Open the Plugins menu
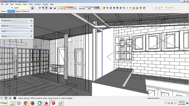This screenshot has height=106, width=189. 45,4
